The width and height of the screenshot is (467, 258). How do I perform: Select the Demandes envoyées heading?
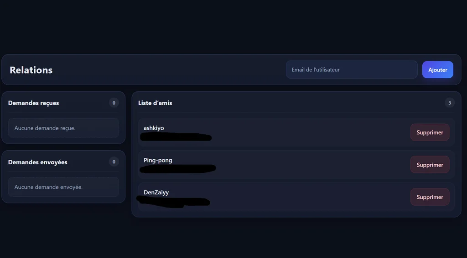(37, 162)
